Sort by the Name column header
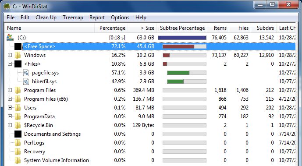Viewport: 302px width, 166px height. point(49,28)
